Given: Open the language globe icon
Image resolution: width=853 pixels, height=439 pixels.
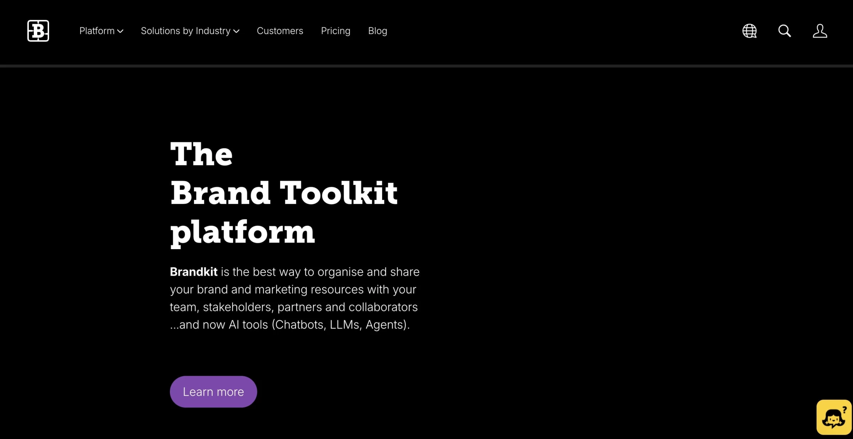Looking at the screenshot, I should click(x=749, y=31).
